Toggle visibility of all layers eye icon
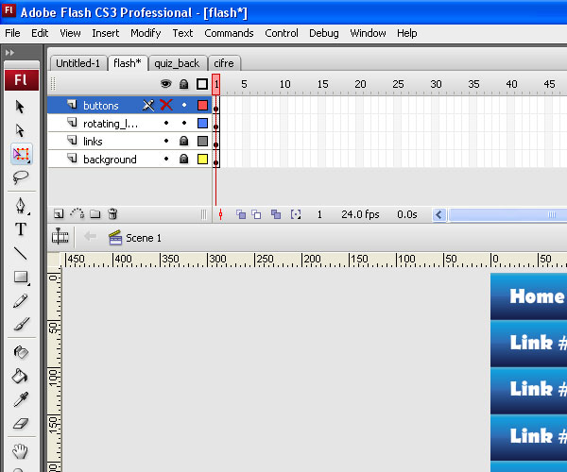 (165, 84)
